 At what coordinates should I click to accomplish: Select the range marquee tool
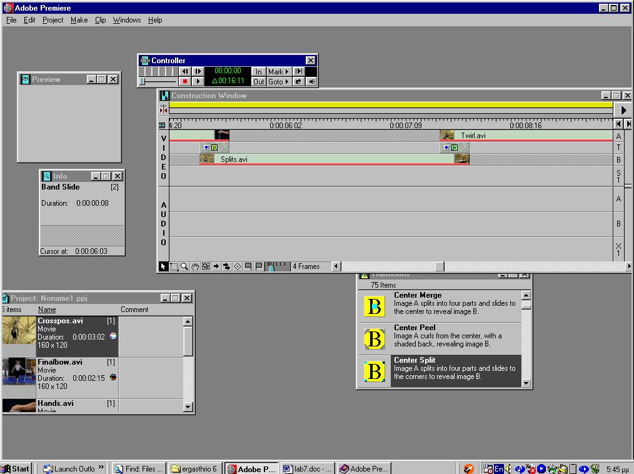174,266
